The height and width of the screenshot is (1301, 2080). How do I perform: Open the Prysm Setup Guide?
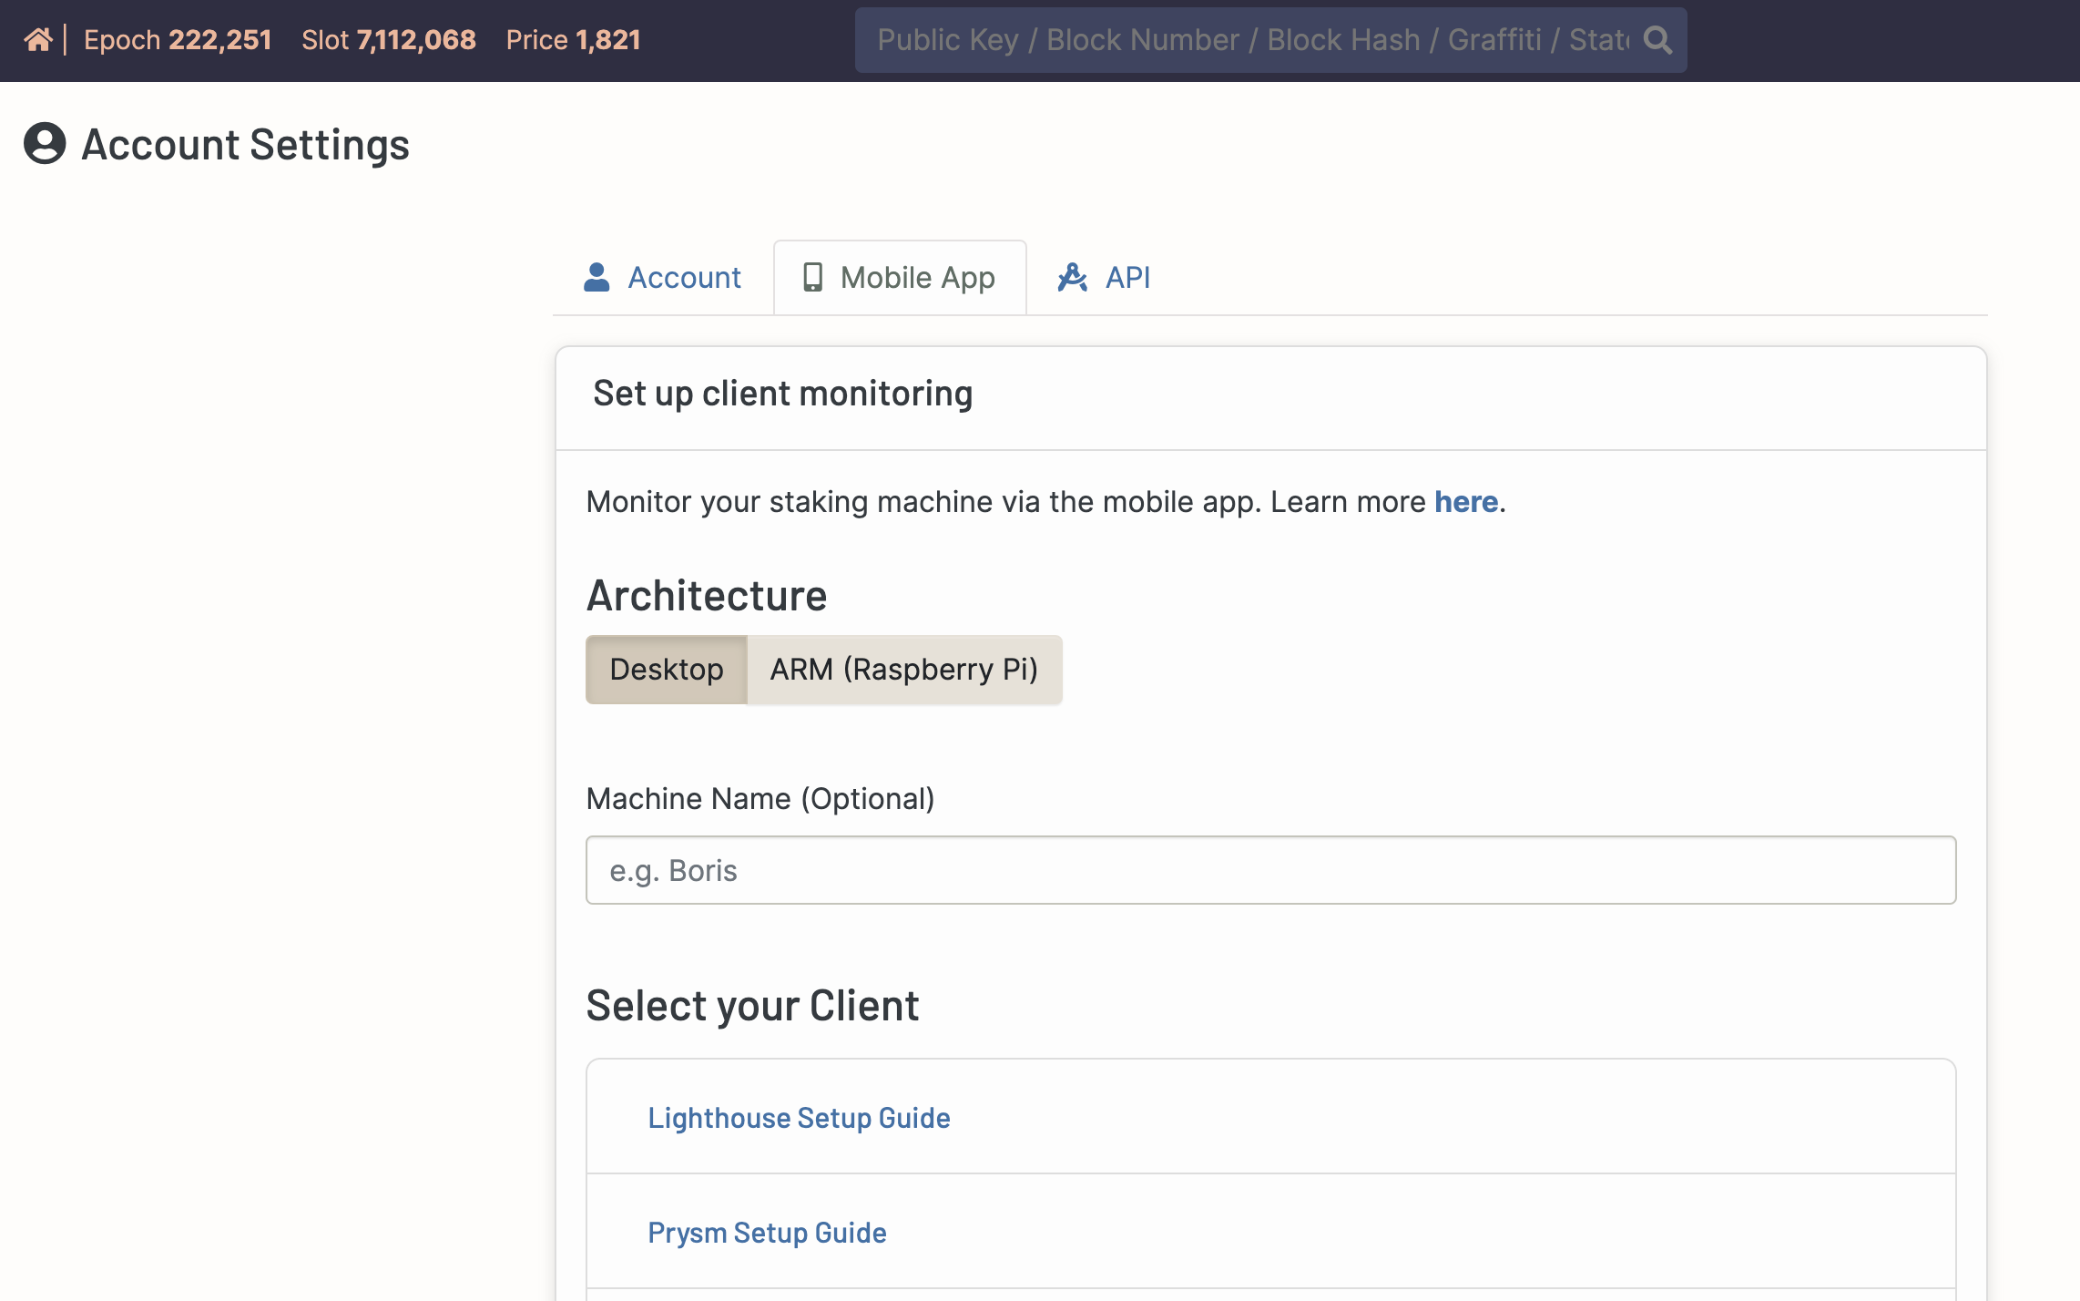(767, 1233)
